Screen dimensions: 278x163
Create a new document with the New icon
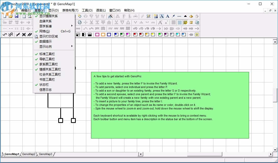pyautogui.click(x=5, y=16)
